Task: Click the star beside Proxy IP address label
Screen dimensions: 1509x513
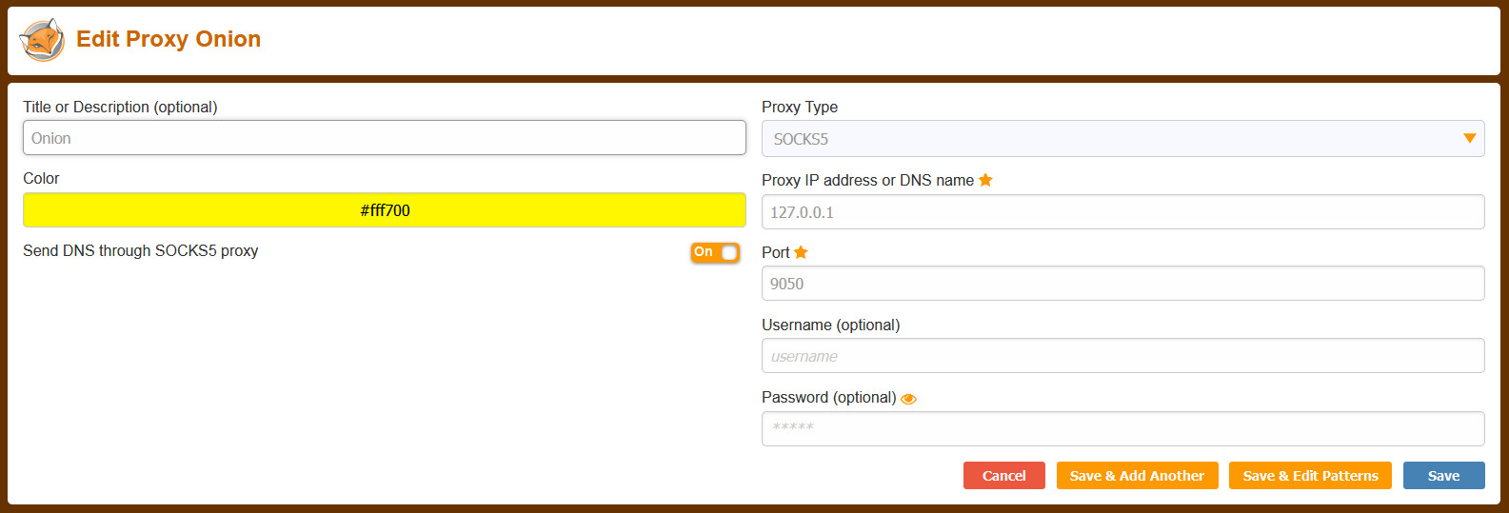Action: 985,180
